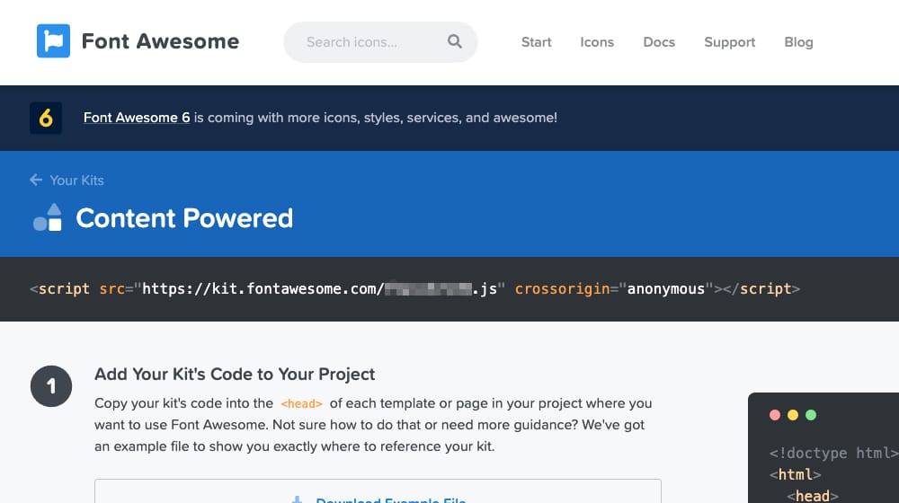Click the orange <head> tag in instructions

301,403
